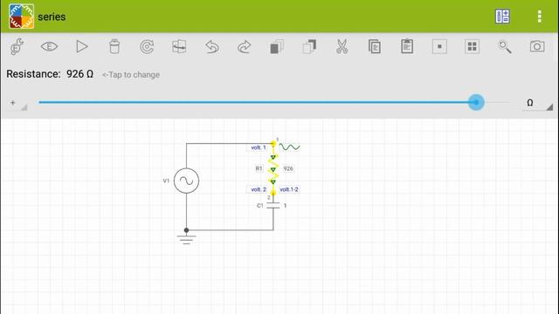Rotate component with the circular arrow icon
Viewport: 559px width, 314px height.
coord(147,46)
